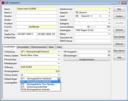128x101 pixels.
Task: Expand the Kategorie dropdown
Action: point(109,23)
